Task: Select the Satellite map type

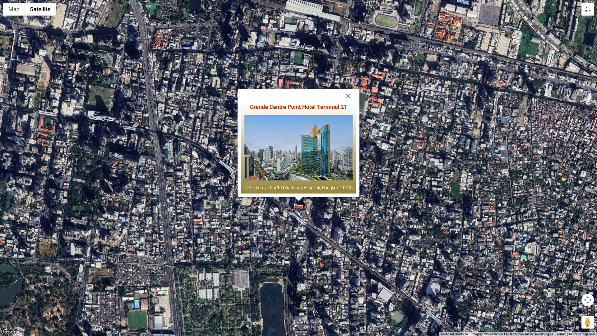Action: [40, 9]
